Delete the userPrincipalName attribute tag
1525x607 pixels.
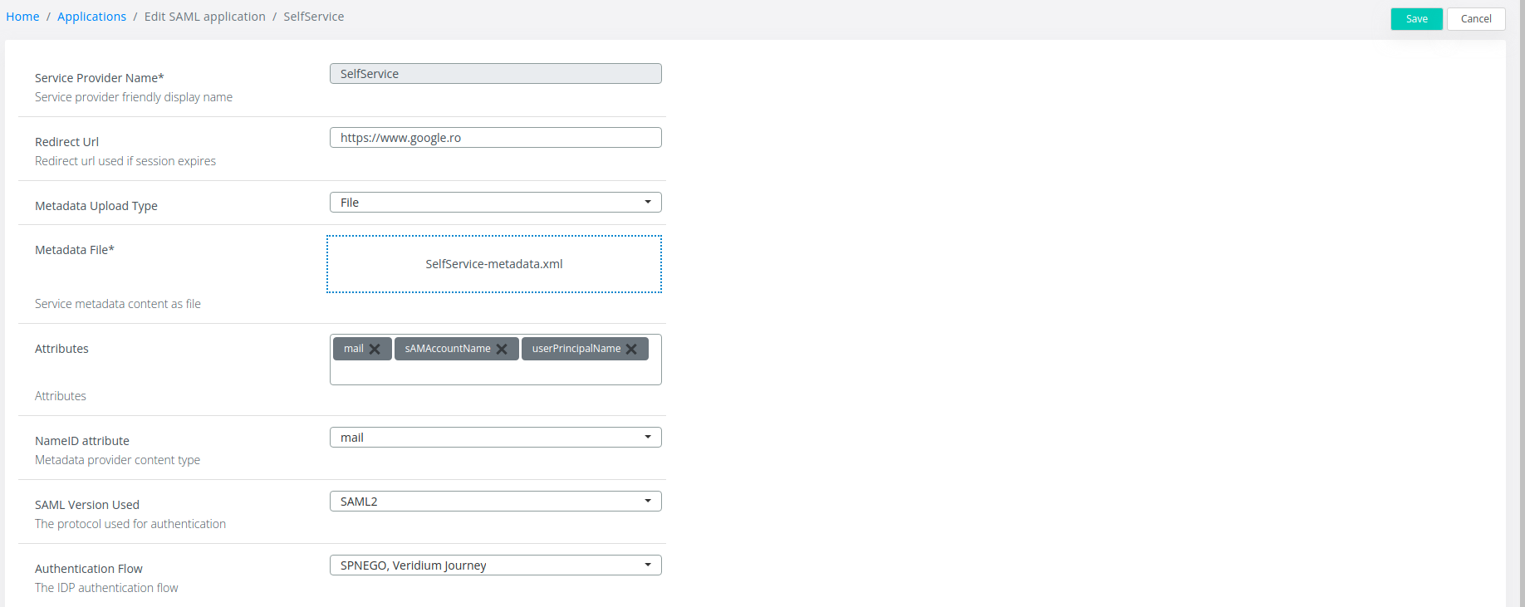pos(631,349)
